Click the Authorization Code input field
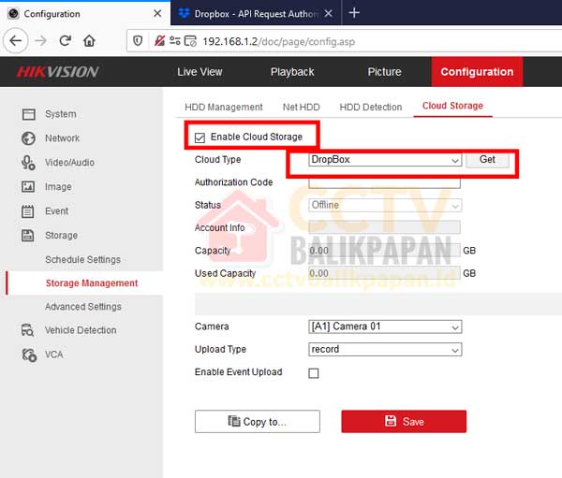Image resolution: width=562 pixels, height=478 pixels. coord(384,183)
